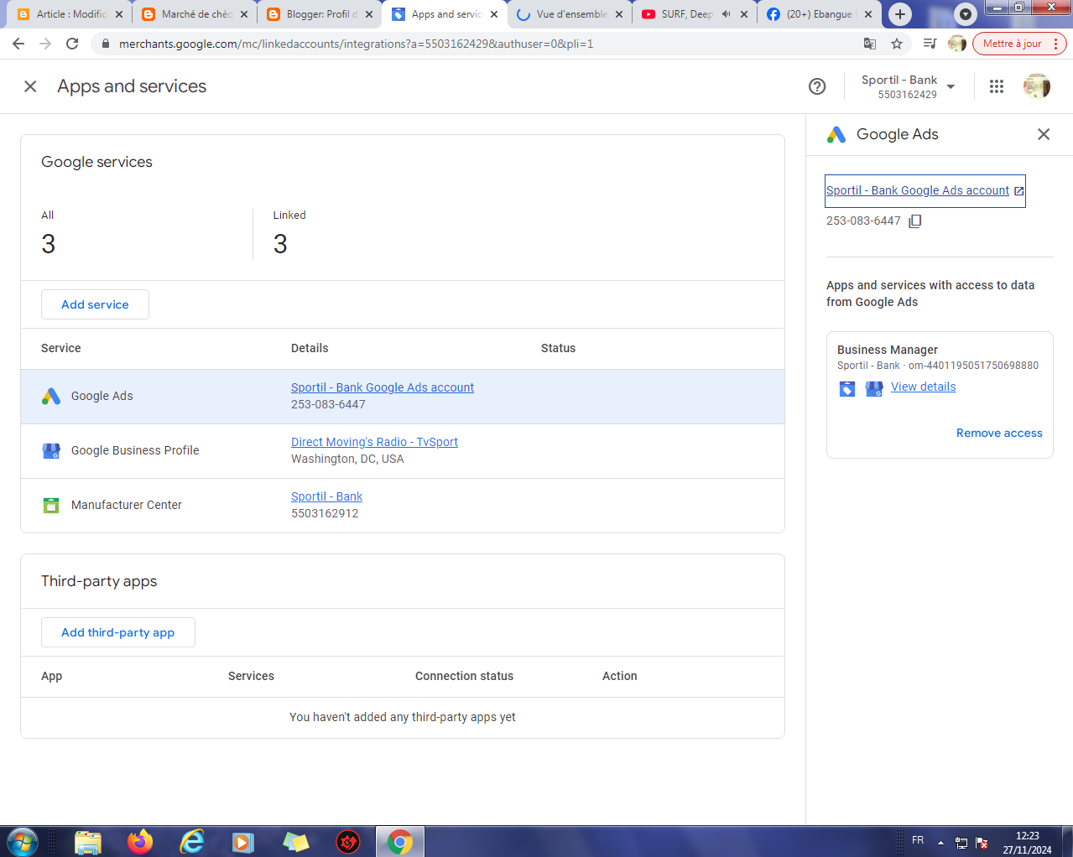
Task: Go back in browser history
Action: [18, 44]
